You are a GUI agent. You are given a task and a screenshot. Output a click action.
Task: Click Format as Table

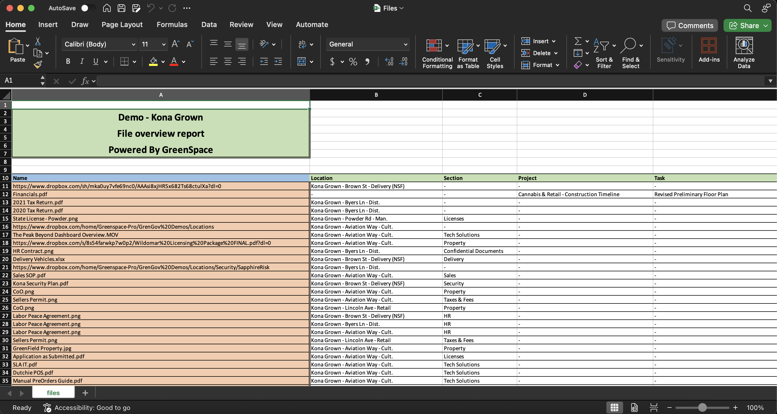[x=468, y=54]
